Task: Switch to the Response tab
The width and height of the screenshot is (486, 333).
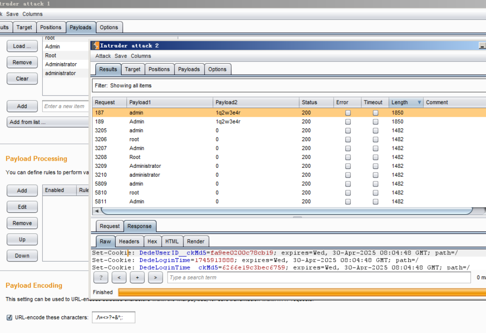Action: coord(139,226)
